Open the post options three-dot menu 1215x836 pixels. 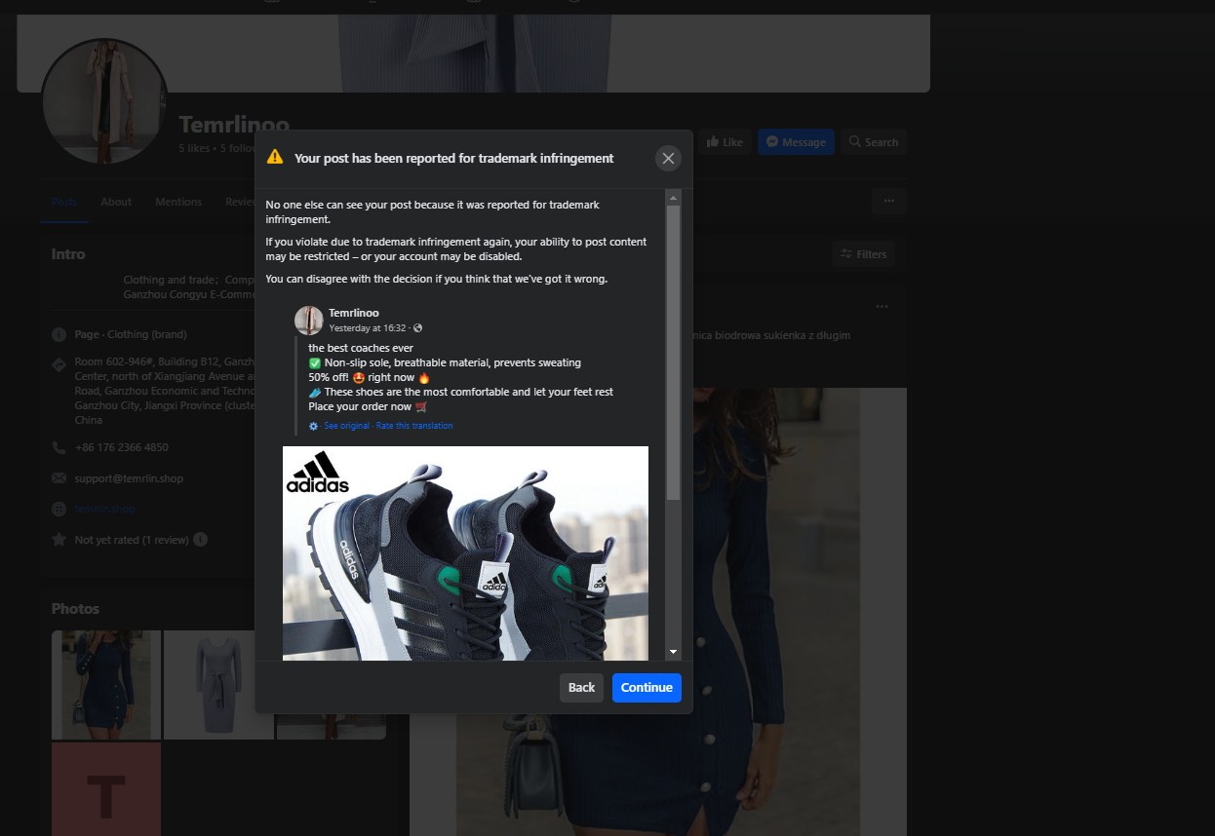tap(882, 307)
